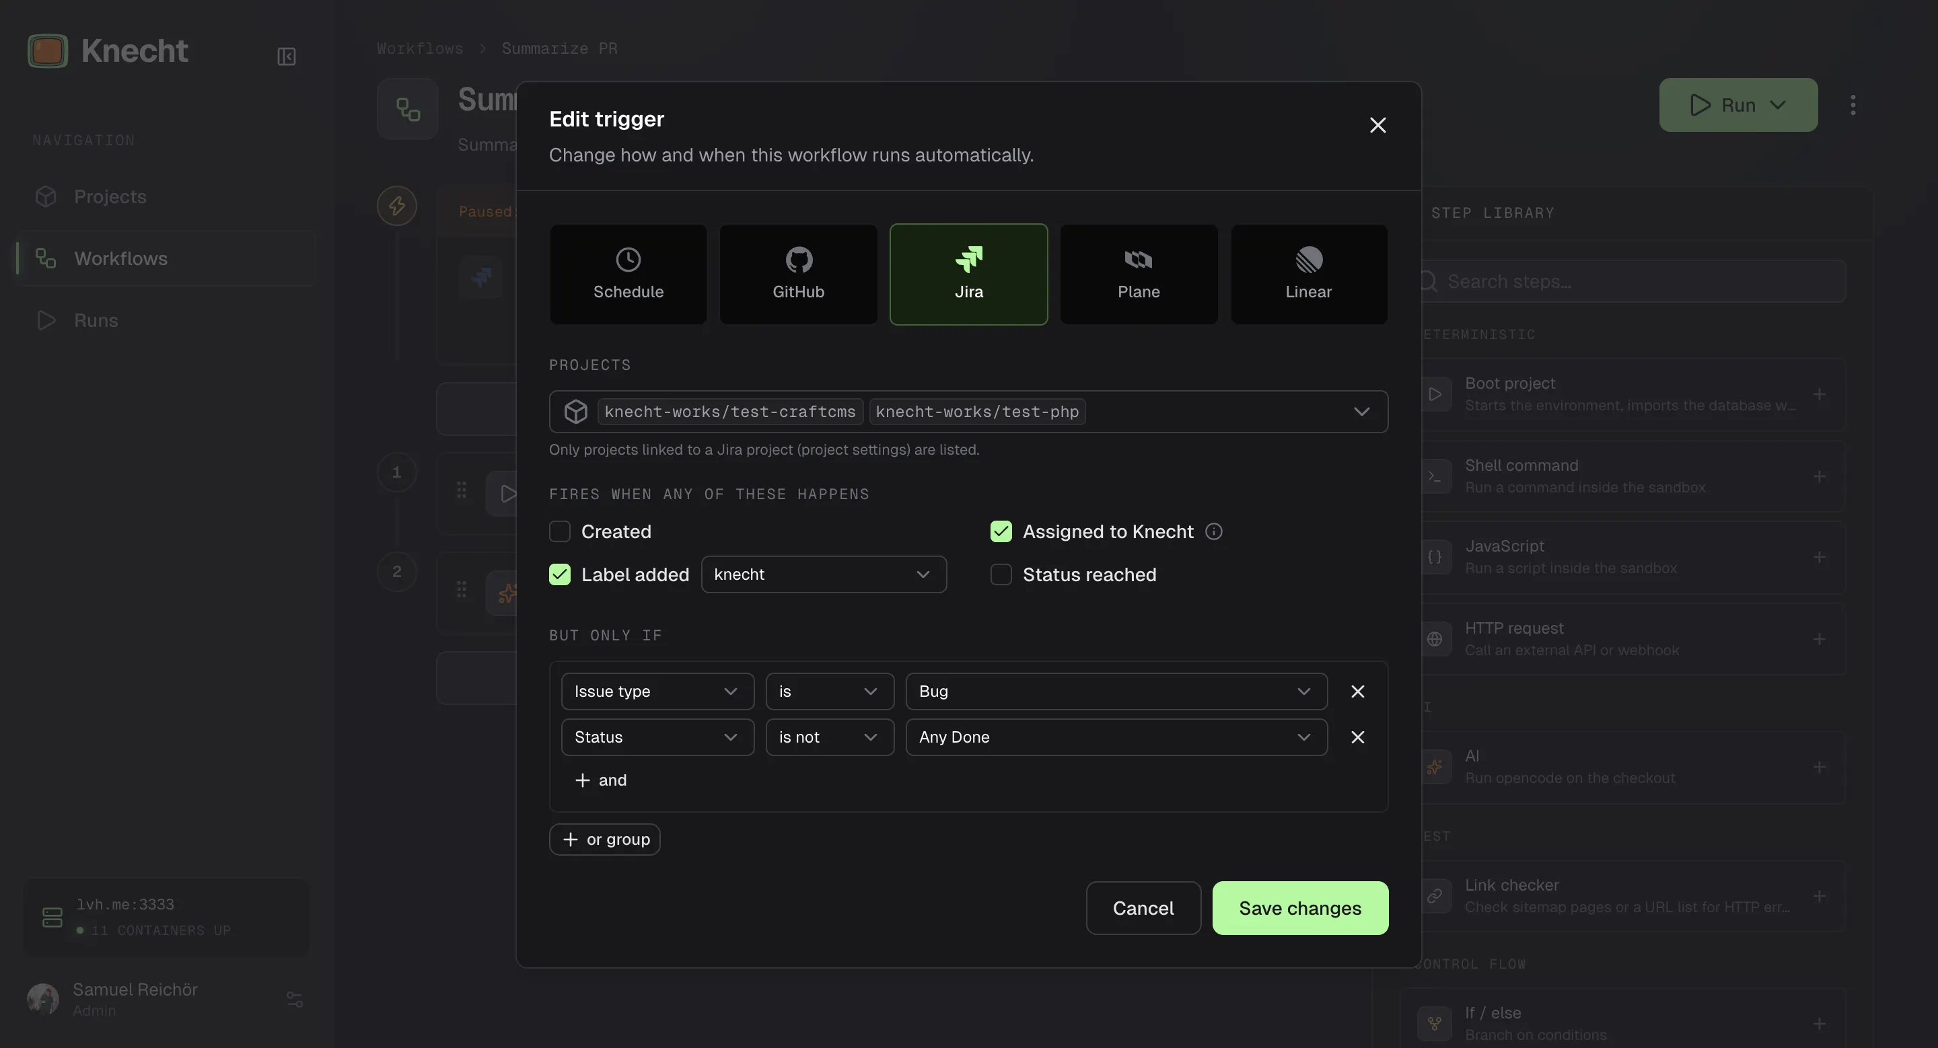1938x1048 pixels.
Task: Enable the Status reached checkbox
Action: (x=1001, y=574)
